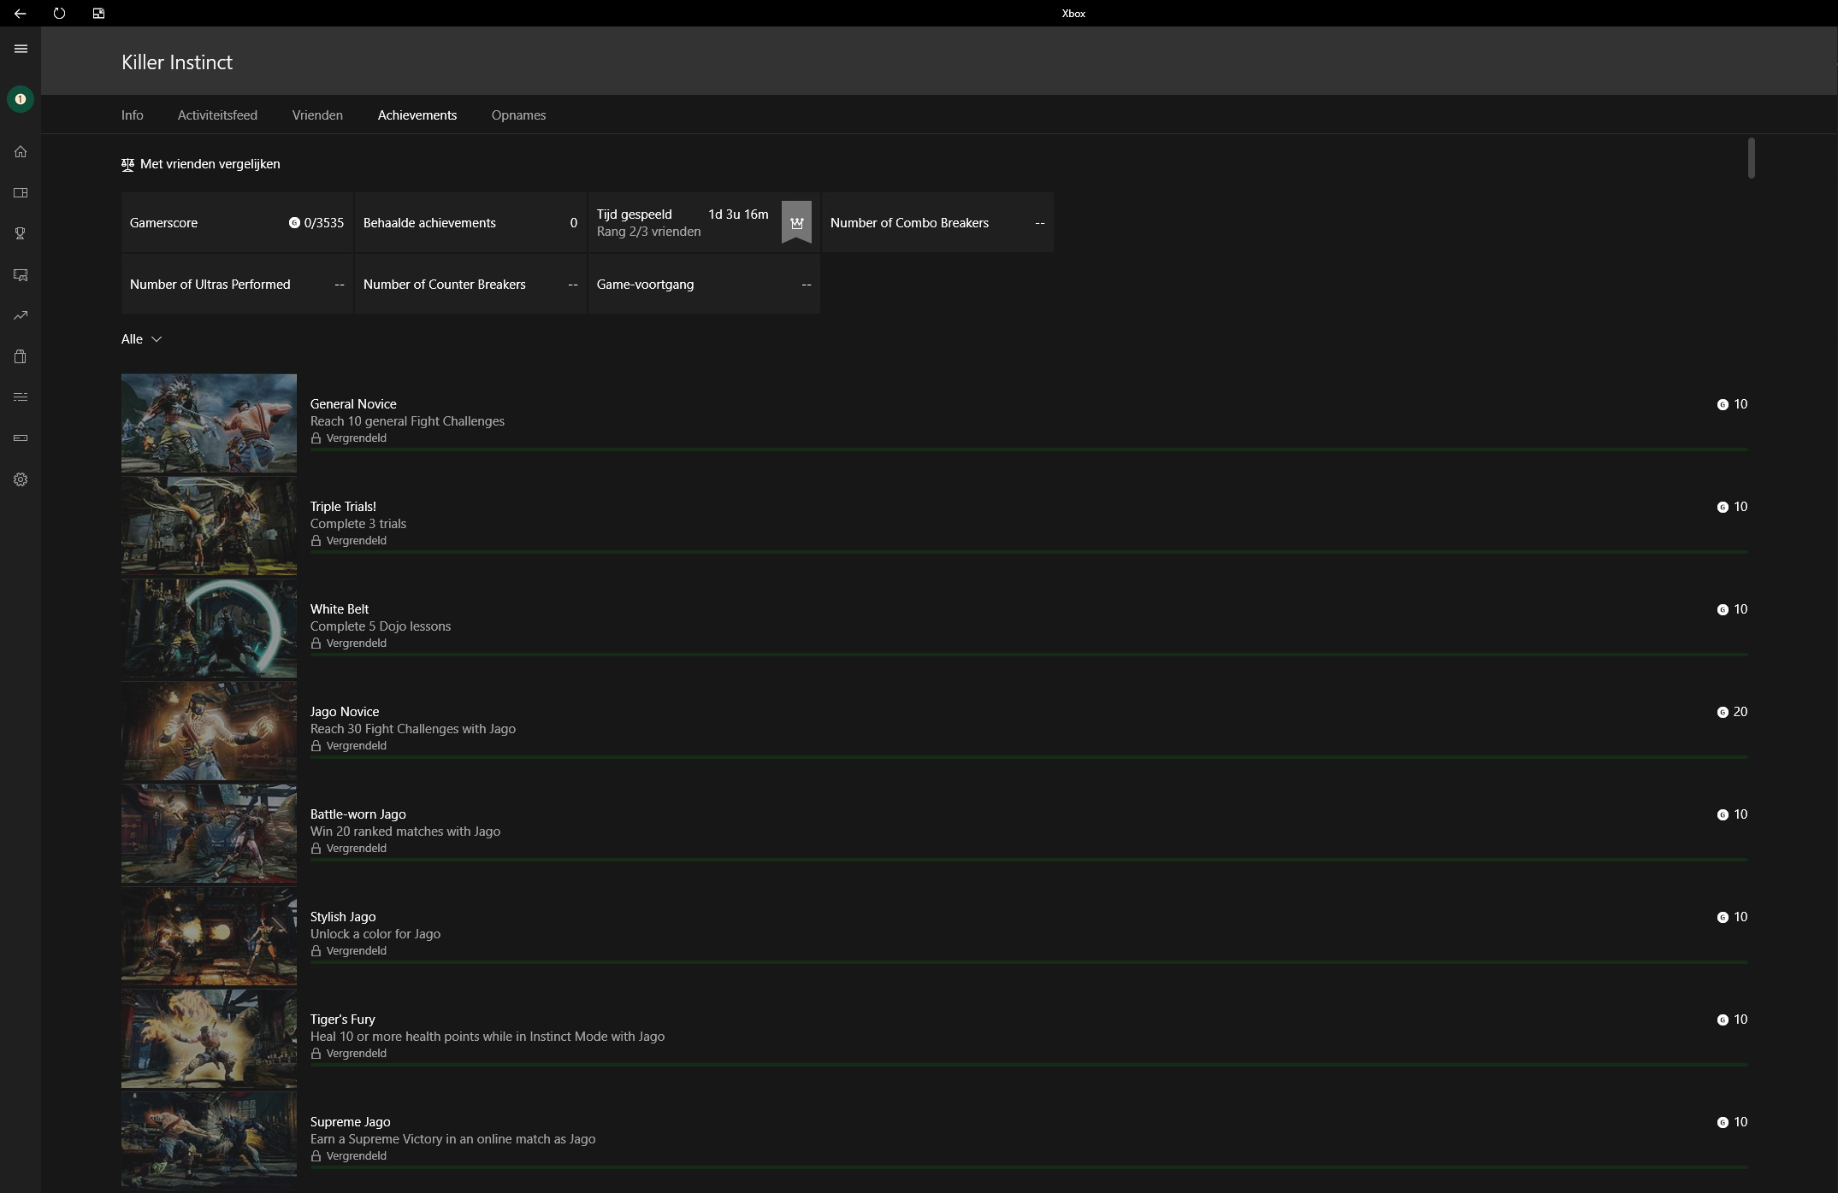The width and height of the screenshot is (1838, 1193).
Task: Expand the Alle filter dropdown
Action: click(x=142, y=339)
